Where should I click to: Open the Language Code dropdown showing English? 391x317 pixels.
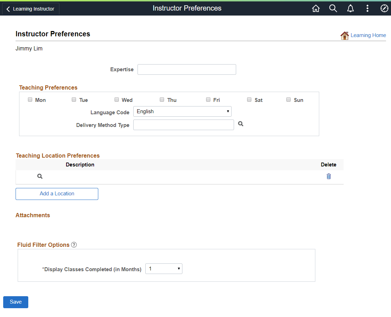[182, 111]
